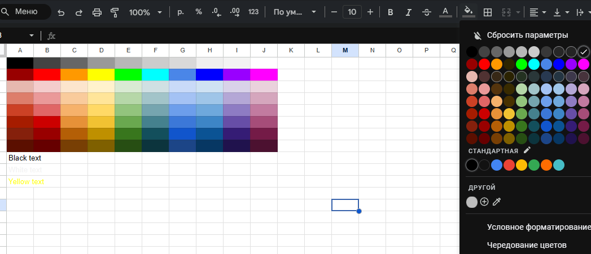The image size is (591, 254).
Task: Select the column K header
Action: tap(291, 51)
